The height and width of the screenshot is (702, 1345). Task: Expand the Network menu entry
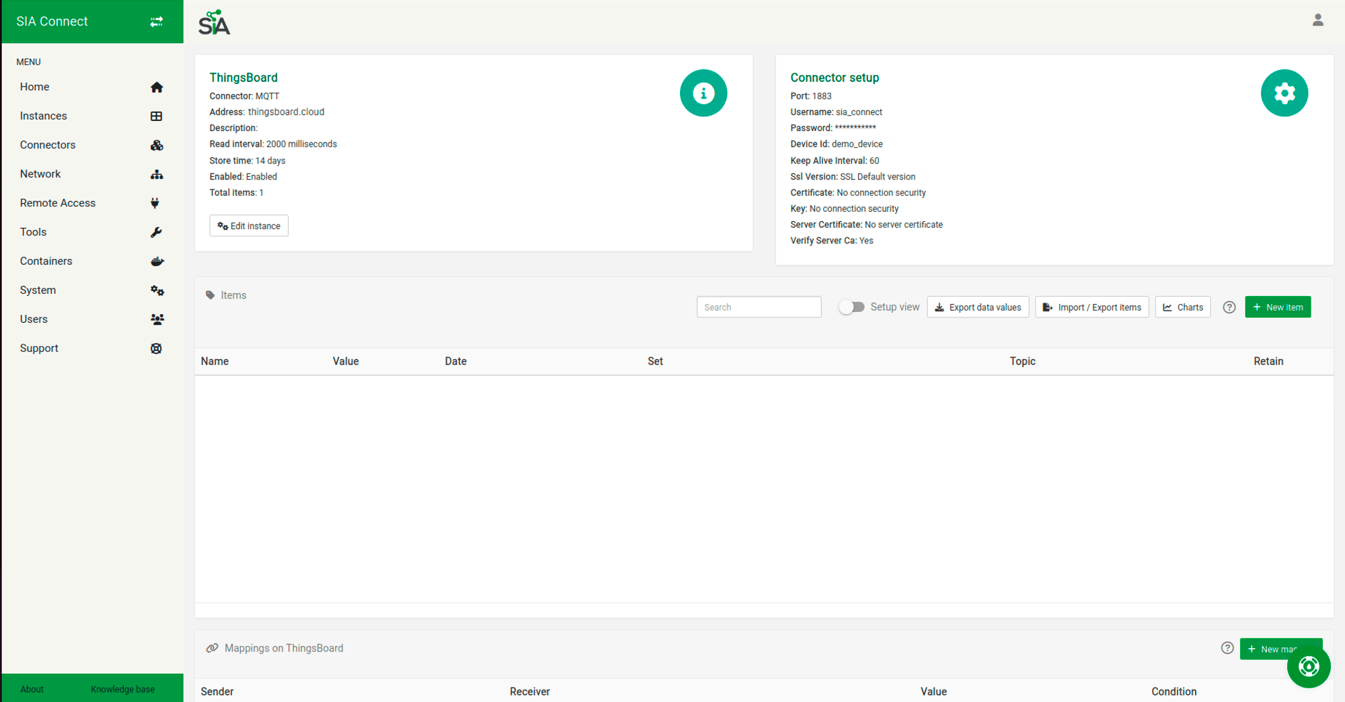tap(40, 173)
